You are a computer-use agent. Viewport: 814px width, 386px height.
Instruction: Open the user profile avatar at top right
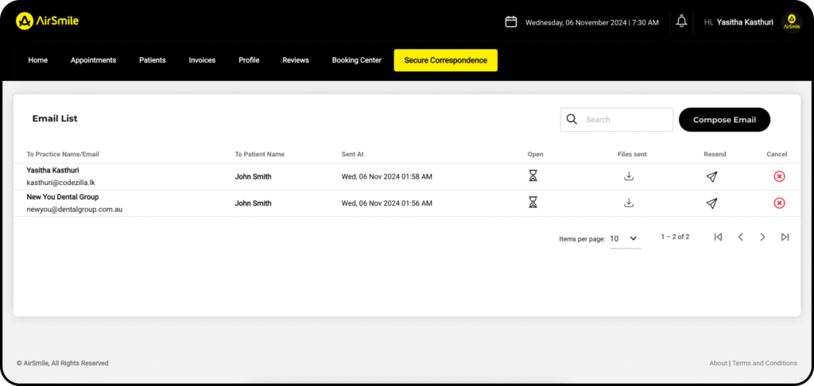tap(791, 22)
